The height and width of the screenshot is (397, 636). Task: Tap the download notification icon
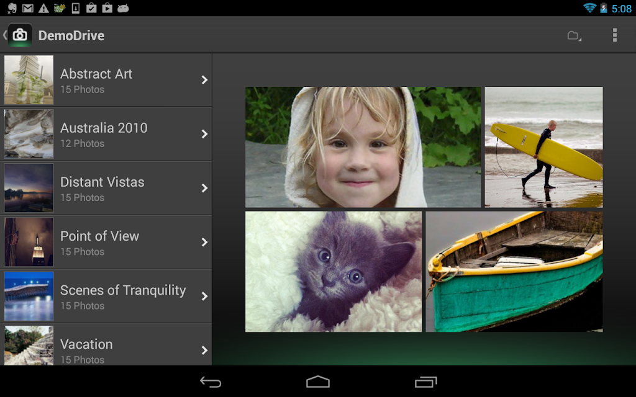pyautogui.click(x=75, y=8)
